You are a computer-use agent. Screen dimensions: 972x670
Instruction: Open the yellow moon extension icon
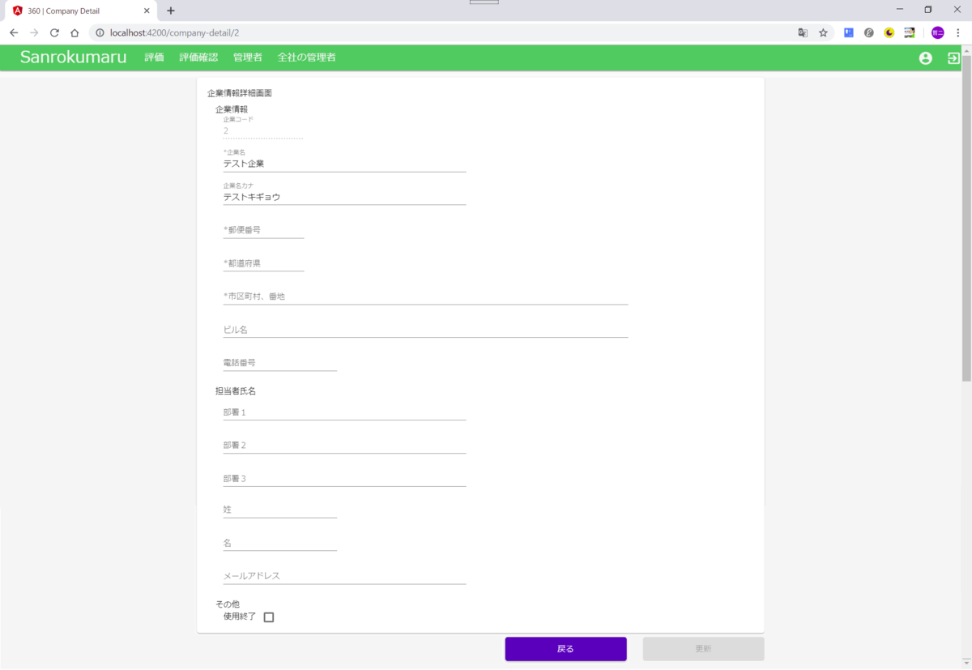tap(889, 33)
